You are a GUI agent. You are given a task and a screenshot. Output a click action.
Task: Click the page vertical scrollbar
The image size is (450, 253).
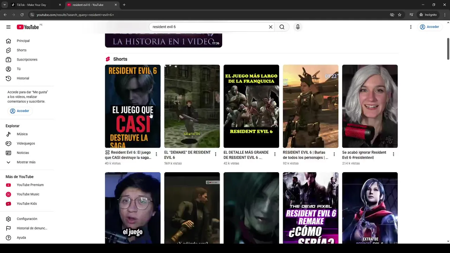(448, 48)
